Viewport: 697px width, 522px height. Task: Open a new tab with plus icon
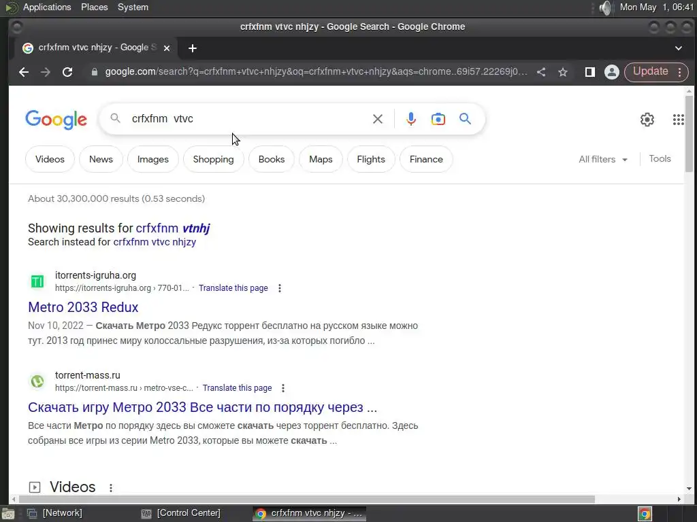[193, 48]
